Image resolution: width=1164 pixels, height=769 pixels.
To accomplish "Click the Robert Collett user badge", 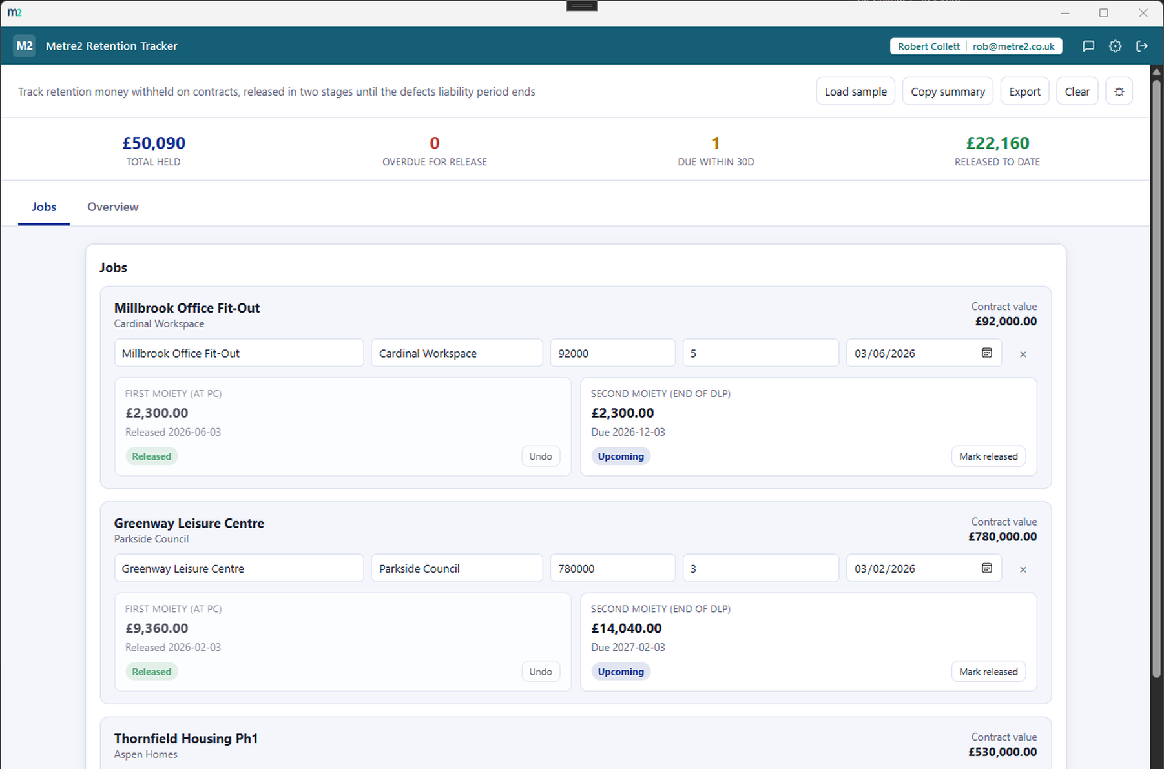I will [x=976, y=46].
